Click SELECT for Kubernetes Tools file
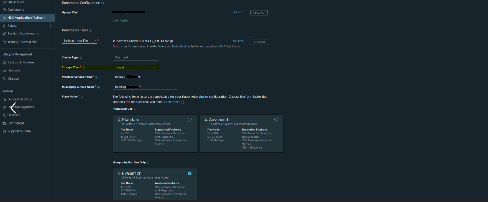Image resolution: width=488 pixels, height=202 pixels. [x=238, y=41]
